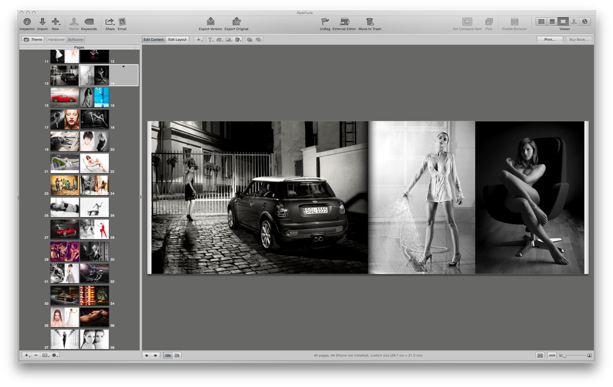Toggle show full spreads view
This screenshot has width=613, height=387.
pos(168,355)
